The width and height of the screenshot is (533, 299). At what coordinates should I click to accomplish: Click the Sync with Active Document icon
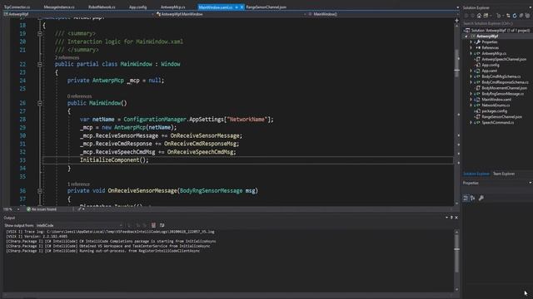click(x=508, y=16)
